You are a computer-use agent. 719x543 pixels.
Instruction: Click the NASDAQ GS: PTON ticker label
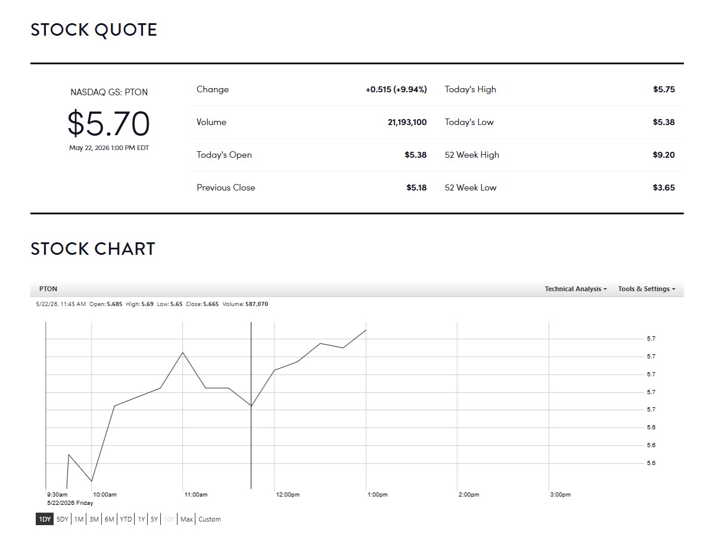109,92
